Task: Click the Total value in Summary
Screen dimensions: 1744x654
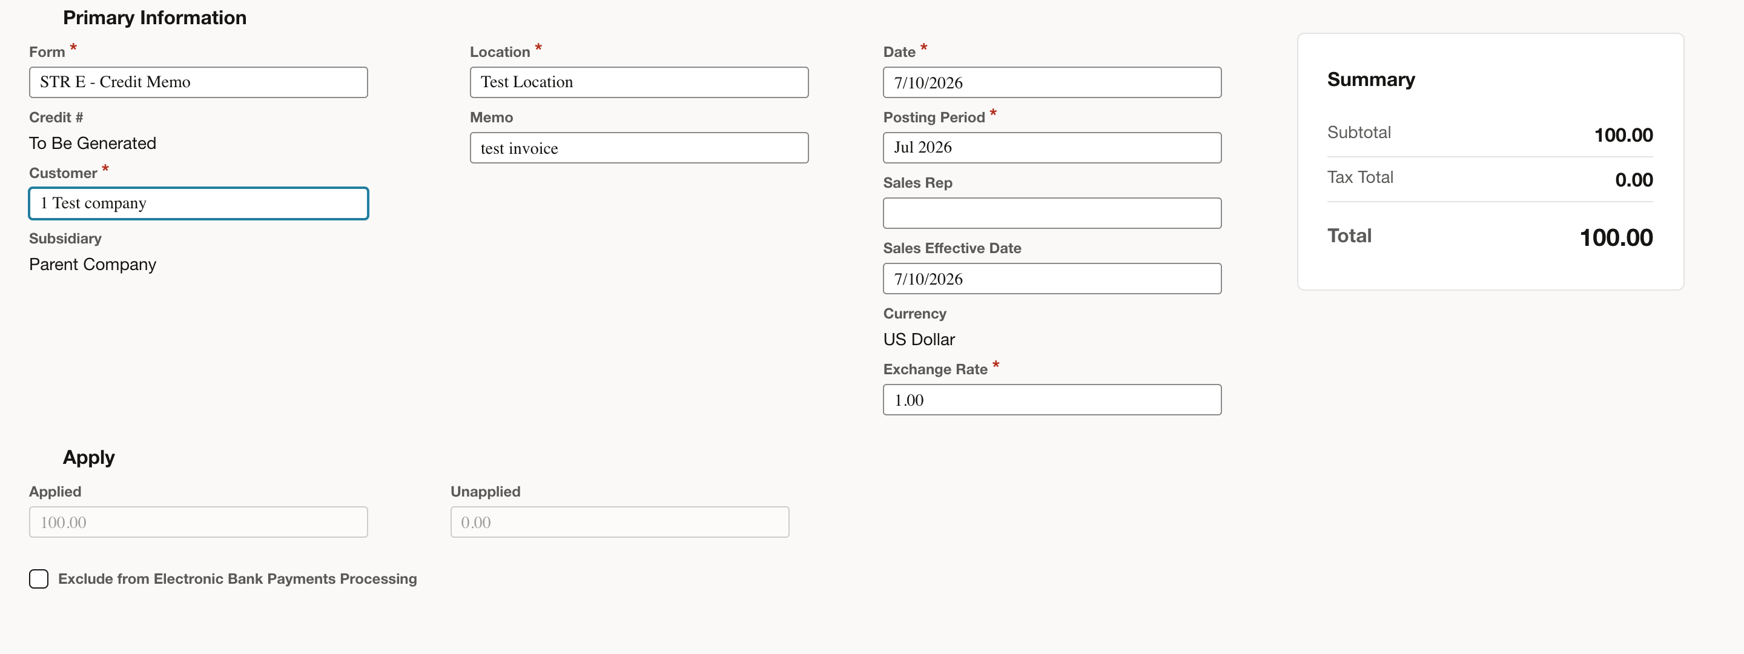Action: (1616, 237)
